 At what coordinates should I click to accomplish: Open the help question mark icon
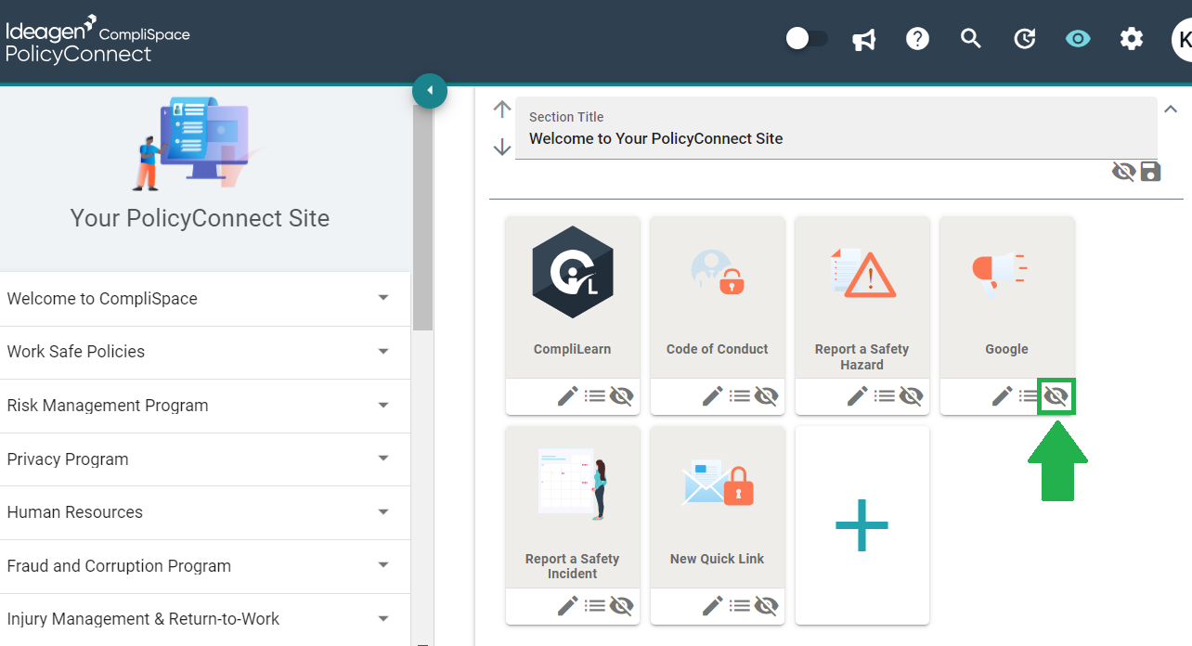click(x=918, y=39)
